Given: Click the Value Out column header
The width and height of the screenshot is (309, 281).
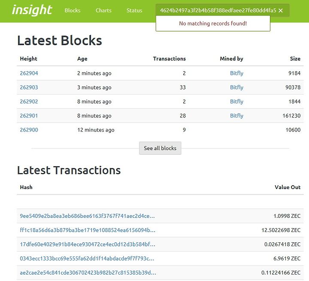Looking at the screenshot, I should 288,187.
